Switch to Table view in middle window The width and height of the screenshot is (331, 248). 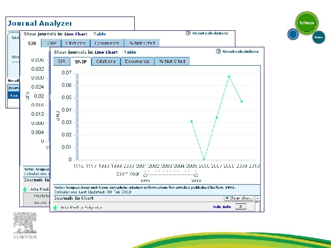click(x=99, y=34)
